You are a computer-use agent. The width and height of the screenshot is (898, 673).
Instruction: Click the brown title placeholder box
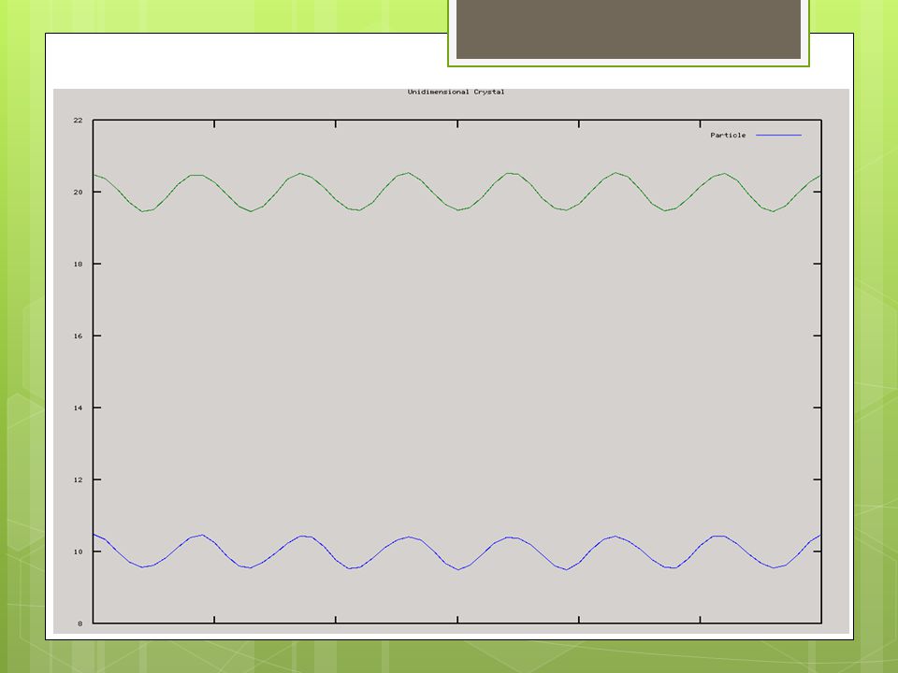pyautogui.click(x=629, y=29)
